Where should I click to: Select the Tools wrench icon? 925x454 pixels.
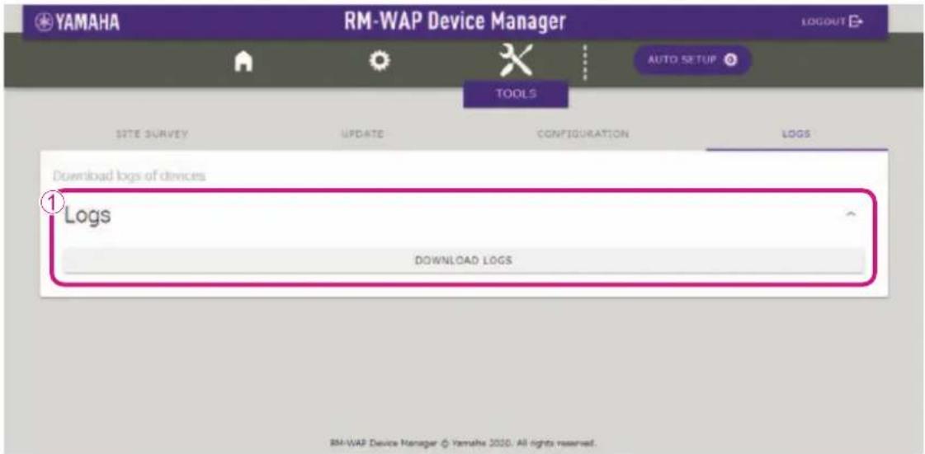click(x=516, y=61)
